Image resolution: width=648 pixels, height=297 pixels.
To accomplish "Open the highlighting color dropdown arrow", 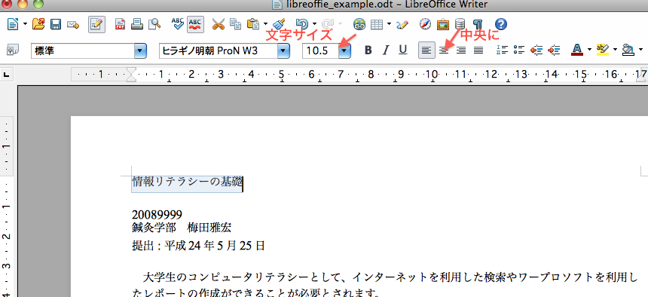I will tap(615, 50).
